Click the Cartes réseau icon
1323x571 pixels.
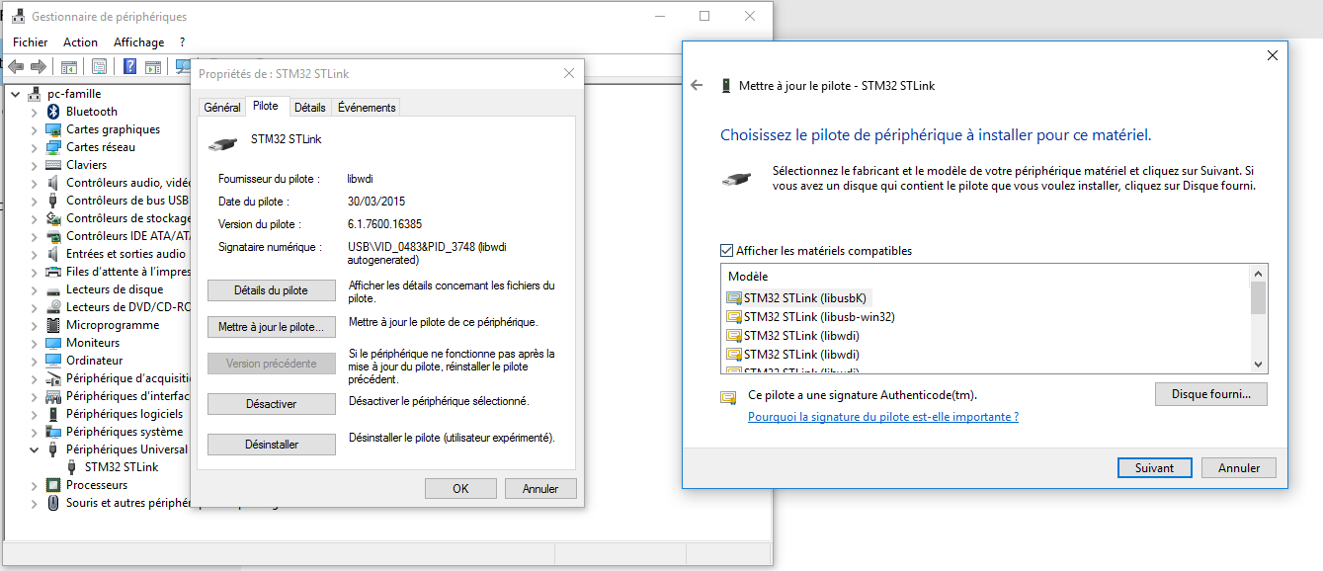point(55,147)
